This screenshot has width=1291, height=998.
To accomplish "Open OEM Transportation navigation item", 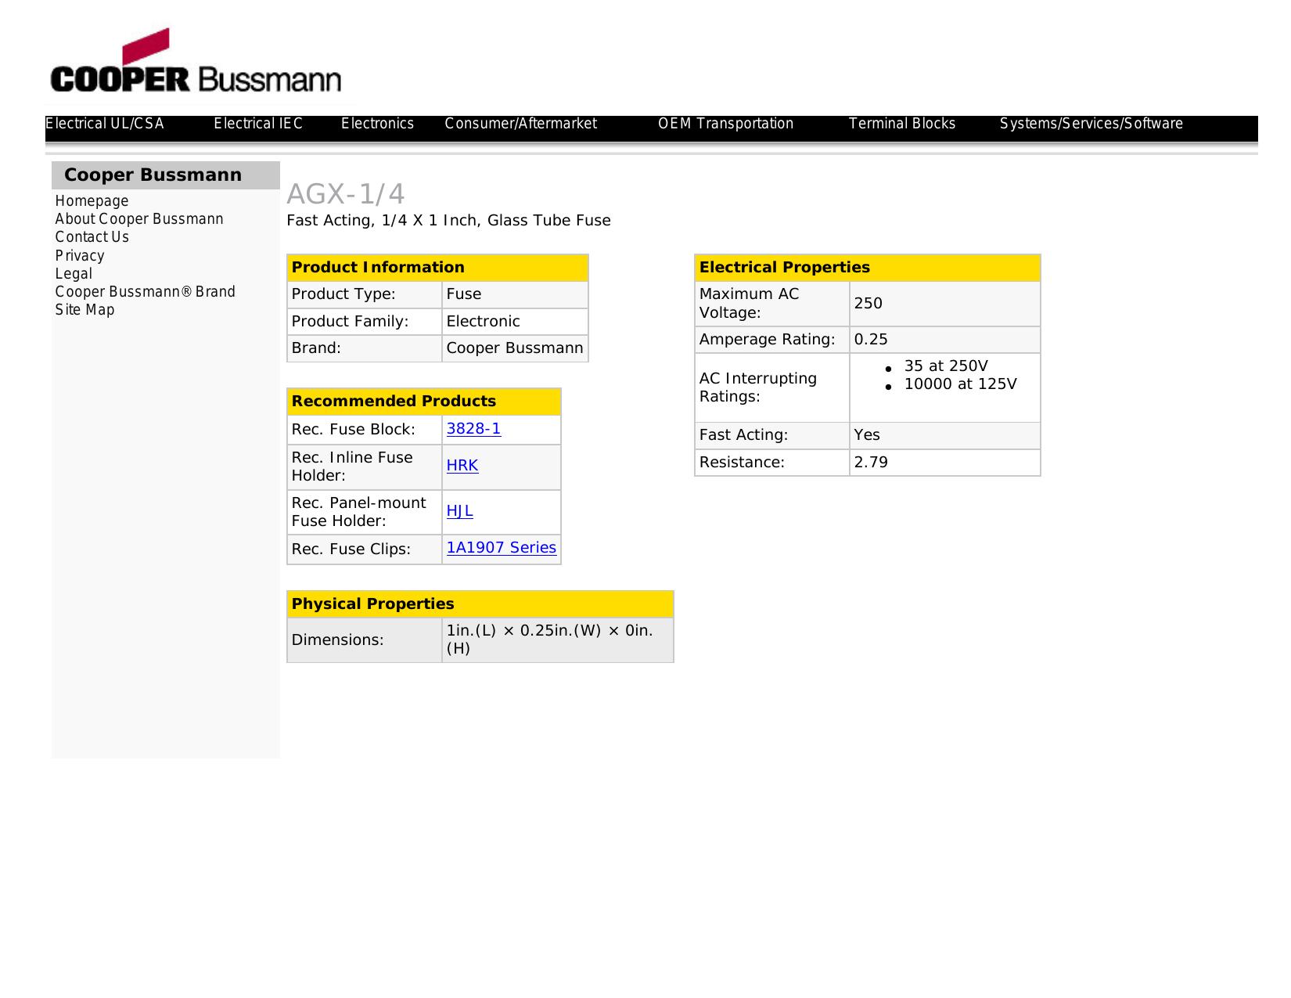I will point(725,124).
